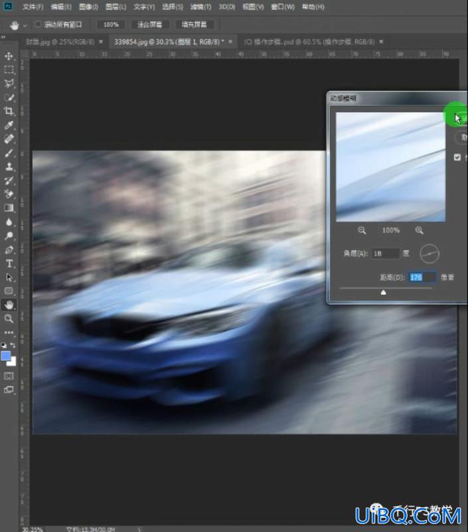Select the Zoom tool in toolbar
Viewport: 468px width, 532px height.
click(9, 319)
